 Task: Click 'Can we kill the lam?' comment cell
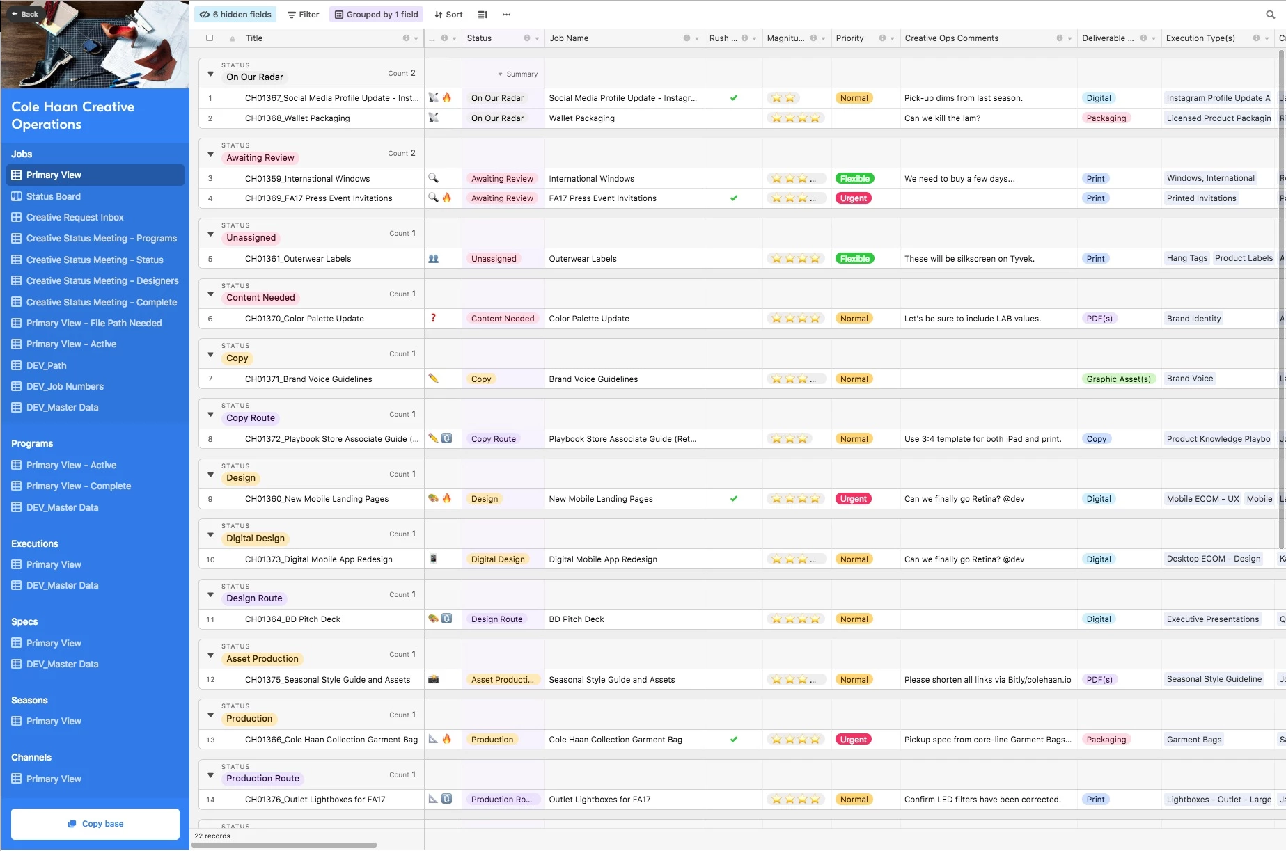(x=989, y=118)
